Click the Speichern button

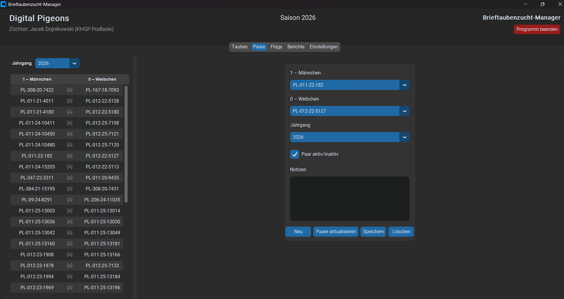373,232
